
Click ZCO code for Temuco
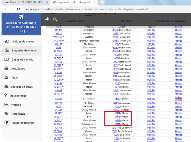[118, 44]
